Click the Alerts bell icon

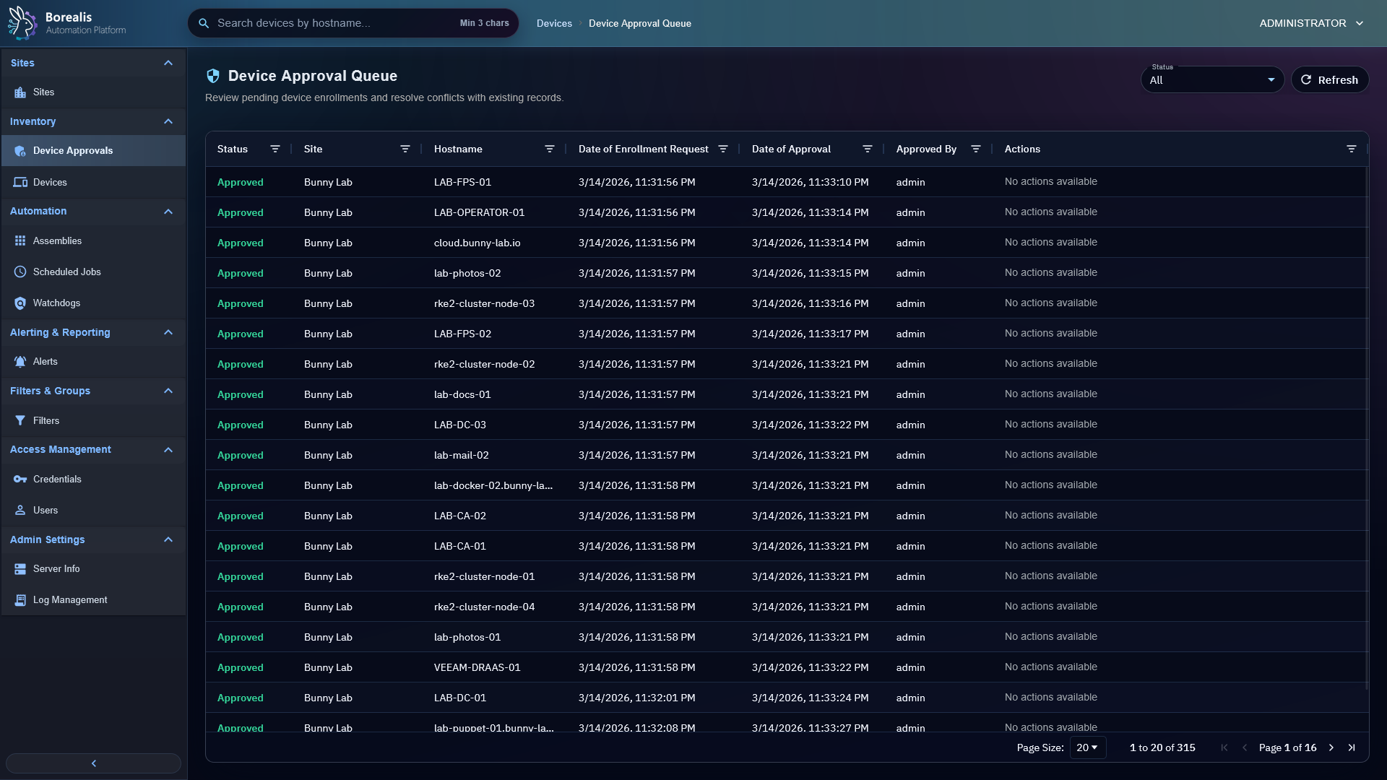20,362
